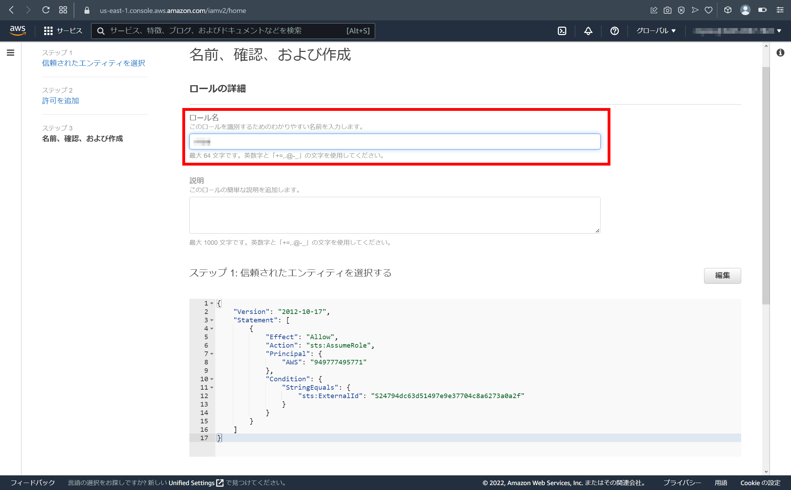The height and width of the screenshot is (490, 791).
Task: Click the info panel icon on the right edge
Action: (x=780, y=52)
